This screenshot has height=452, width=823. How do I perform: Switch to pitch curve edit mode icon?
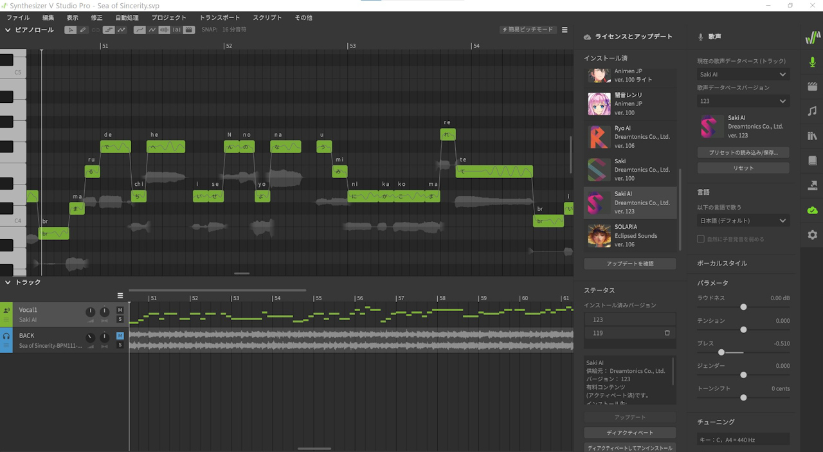tap(121, 30)
